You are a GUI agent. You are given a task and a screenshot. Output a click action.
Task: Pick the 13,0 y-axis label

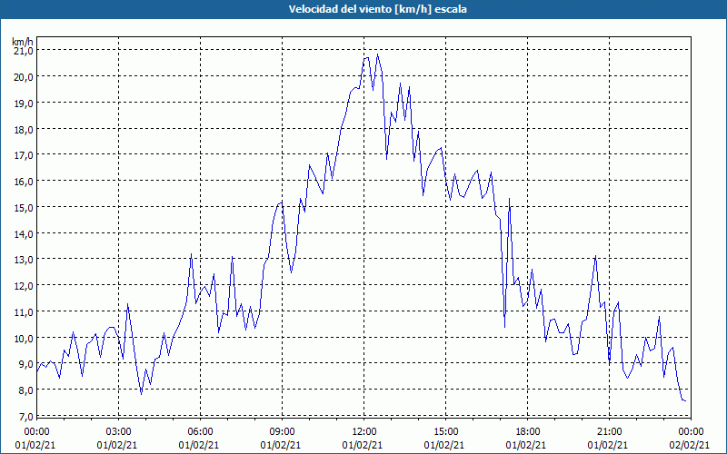[x=24, y=260]
